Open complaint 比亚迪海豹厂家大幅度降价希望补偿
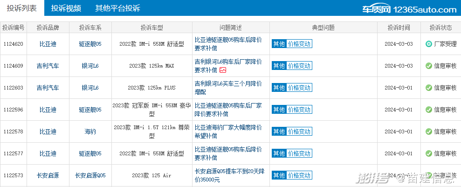 (228, 132)
